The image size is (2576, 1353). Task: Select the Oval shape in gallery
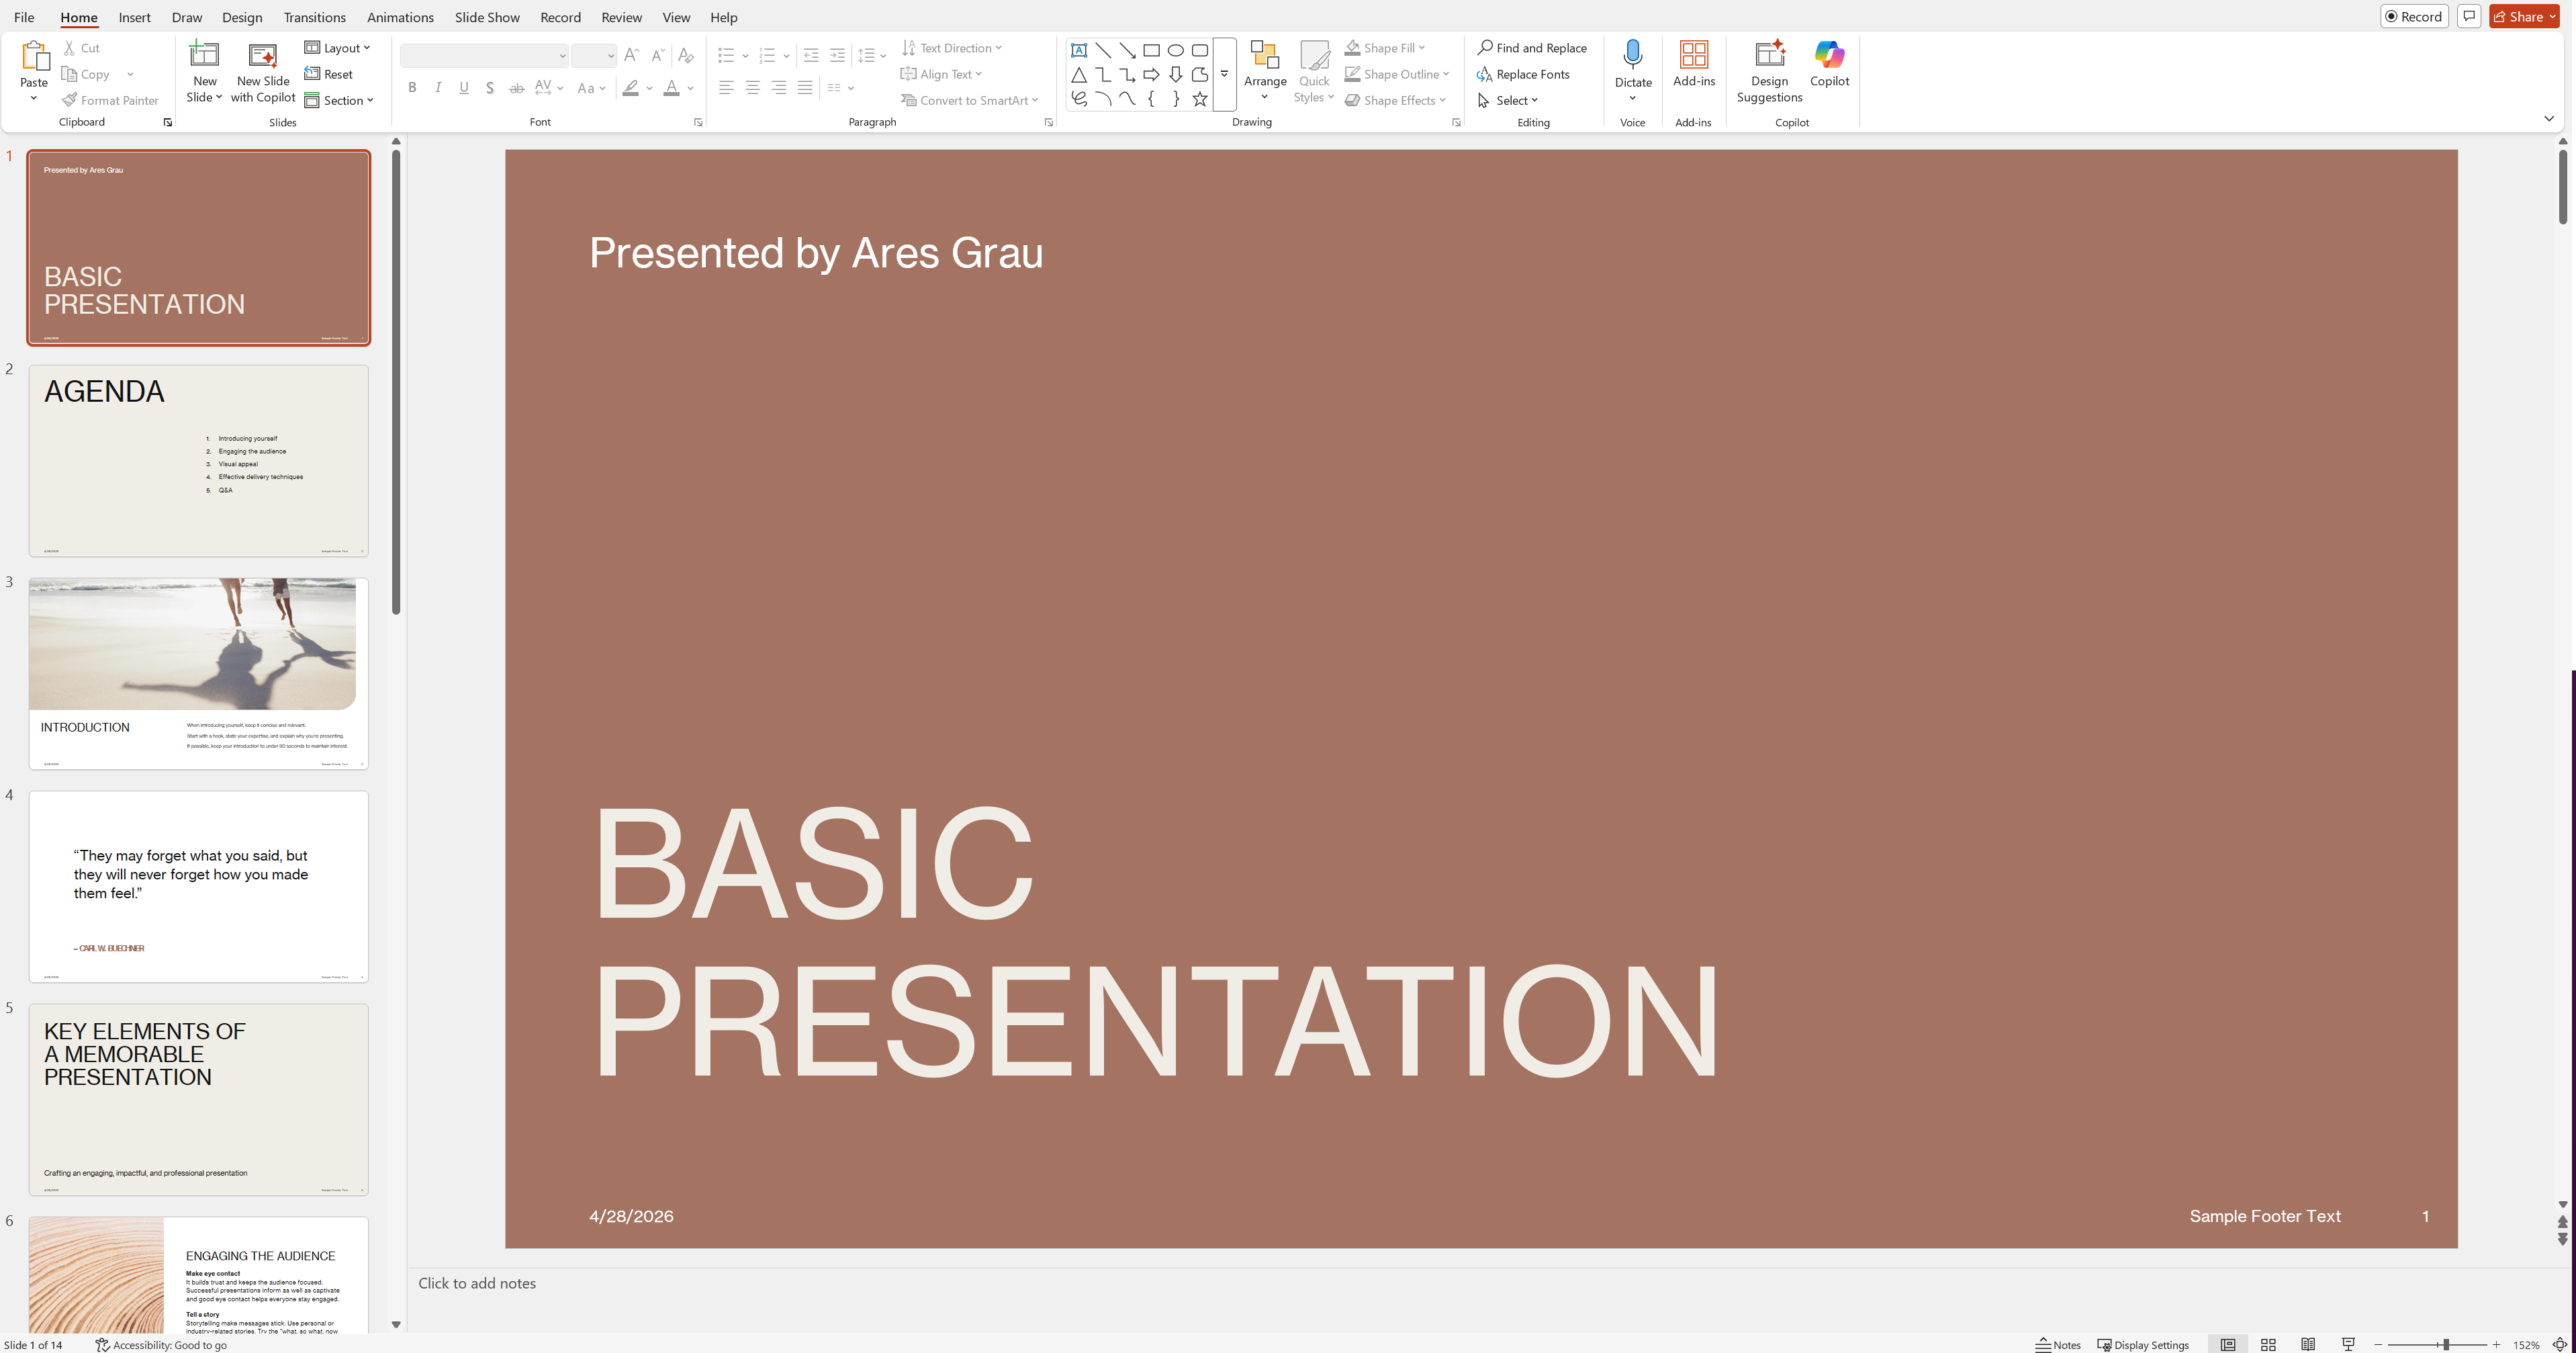1176,50
